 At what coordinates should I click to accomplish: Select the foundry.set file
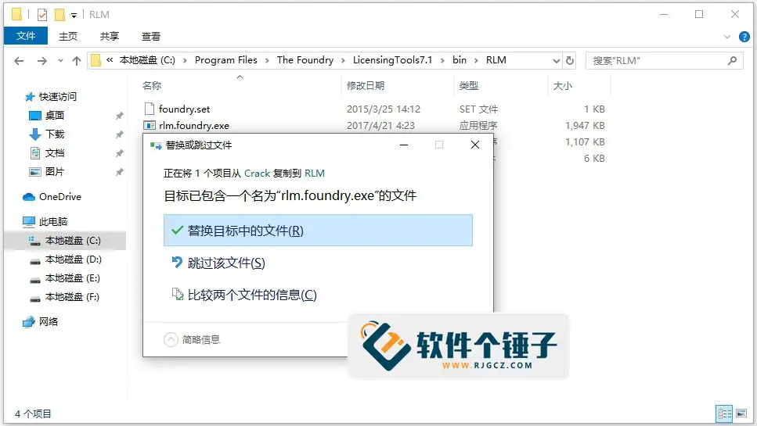(184, 109)
